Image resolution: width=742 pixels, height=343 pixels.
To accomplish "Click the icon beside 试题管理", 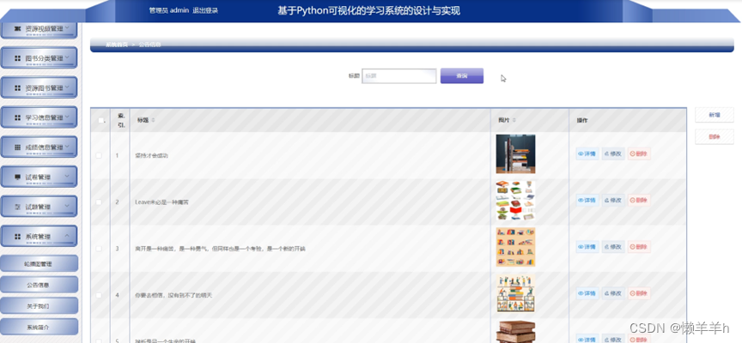I will pos(17,207).
